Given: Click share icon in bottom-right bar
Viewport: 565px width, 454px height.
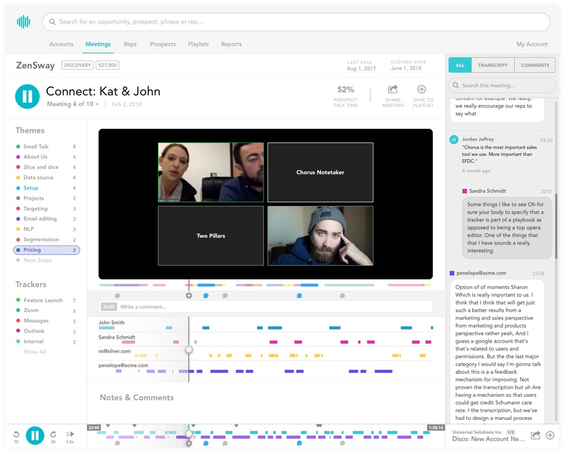Looking at the screenshot, I should (x=536, y=436).
